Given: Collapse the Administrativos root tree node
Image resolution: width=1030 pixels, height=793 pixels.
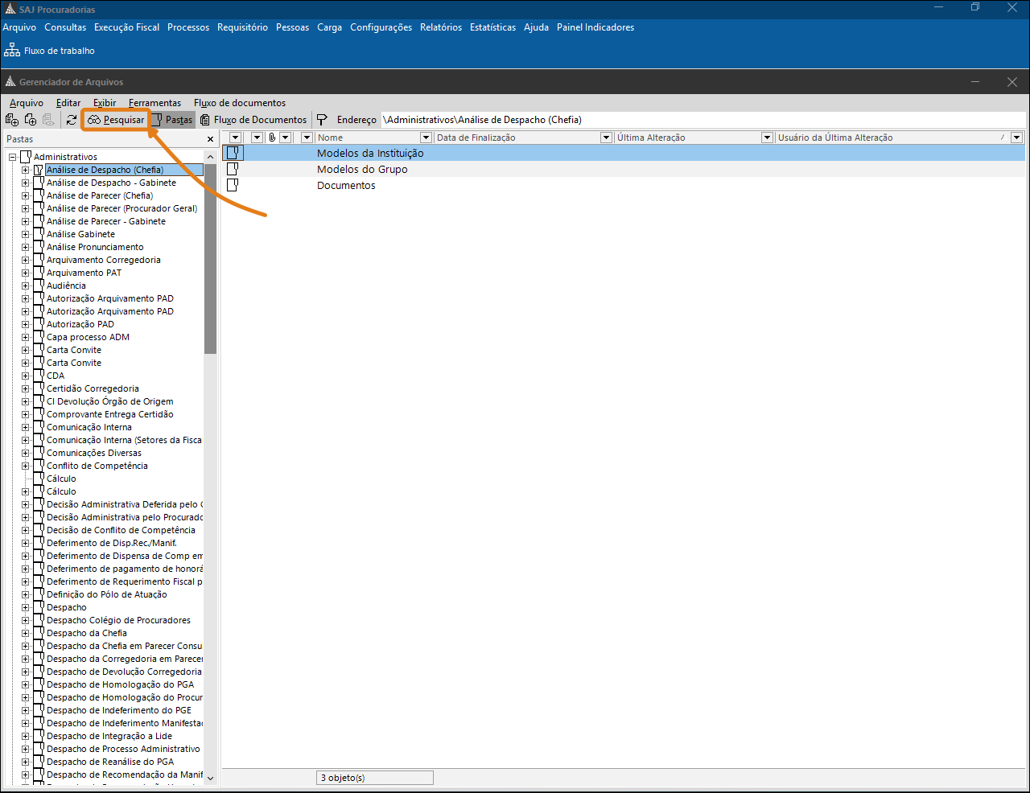Looking at the screenshot, I should (13, 157).
